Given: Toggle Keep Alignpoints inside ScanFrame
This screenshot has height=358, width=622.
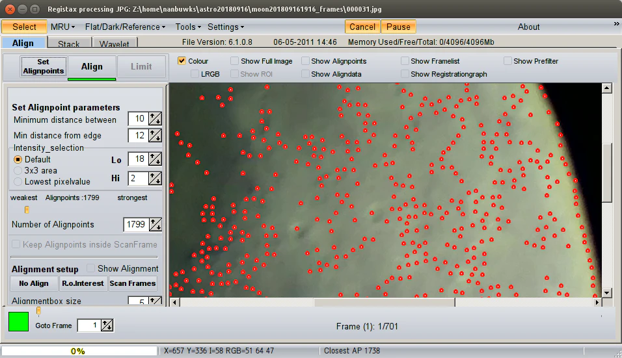Looking at the screenshot, I should tap(16, 244).
